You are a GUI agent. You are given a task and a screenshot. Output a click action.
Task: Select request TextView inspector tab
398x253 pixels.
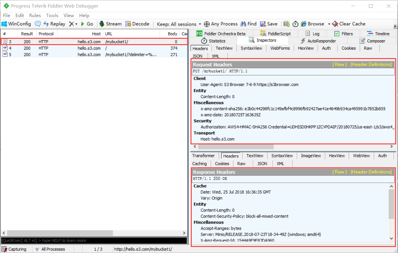pyautogui.click(x=224, y=48)
